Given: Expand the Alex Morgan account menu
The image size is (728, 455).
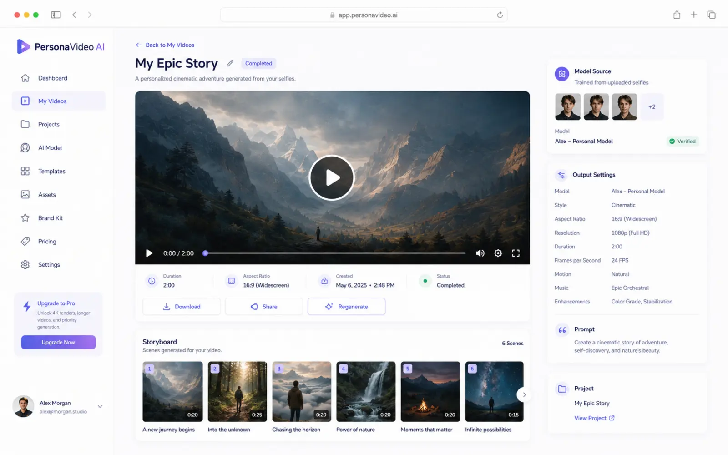Looking at the screenshot, I should tap(100, 406).
